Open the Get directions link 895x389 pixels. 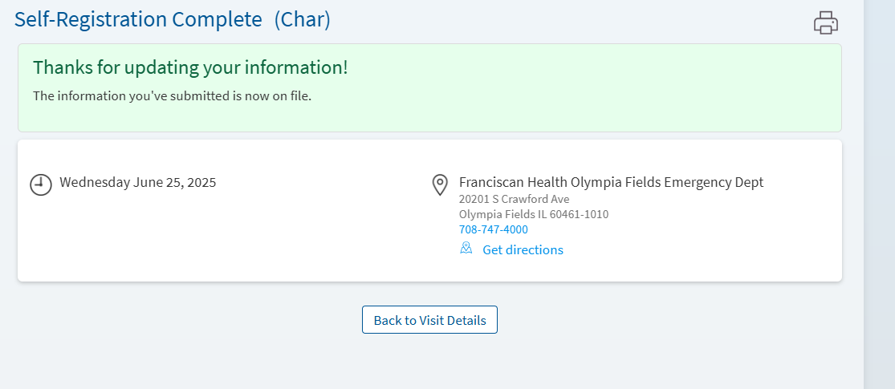(523, 249)
